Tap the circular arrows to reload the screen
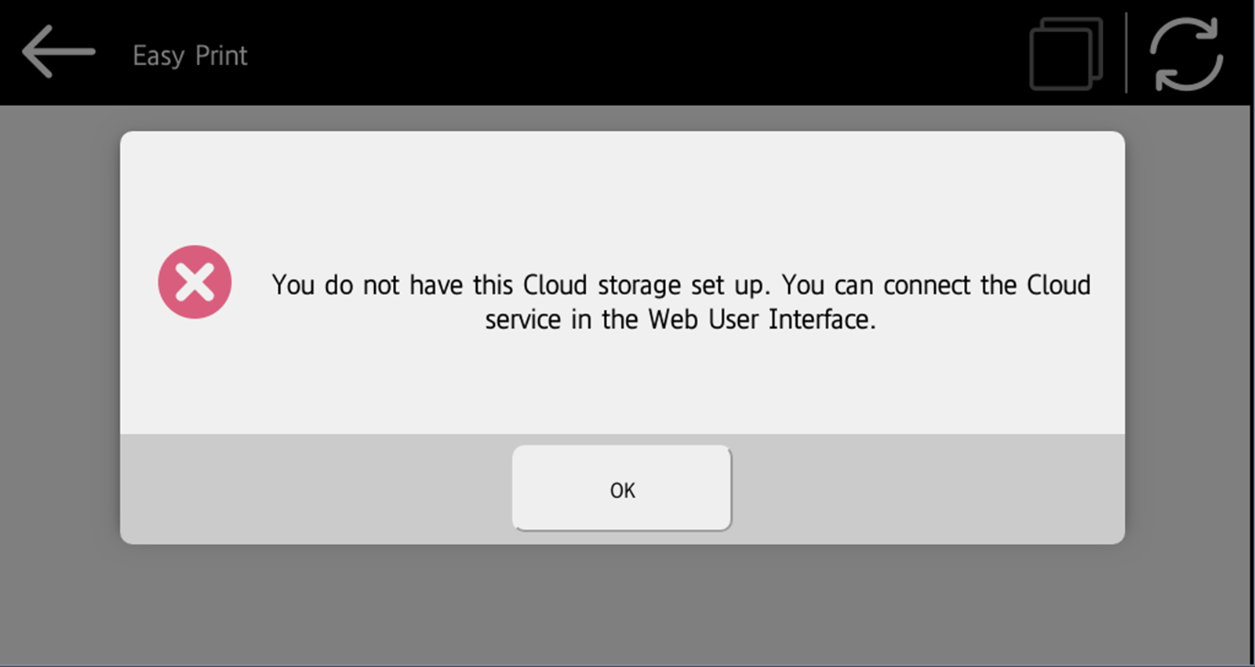Viewport: 1255px width, 667px height. (1185, 52)
